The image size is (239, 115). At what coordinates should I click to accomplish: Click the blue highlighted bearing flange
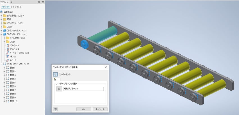(x=84, y=44)
